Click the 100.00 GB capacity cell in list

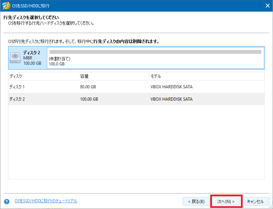[89, 99]
